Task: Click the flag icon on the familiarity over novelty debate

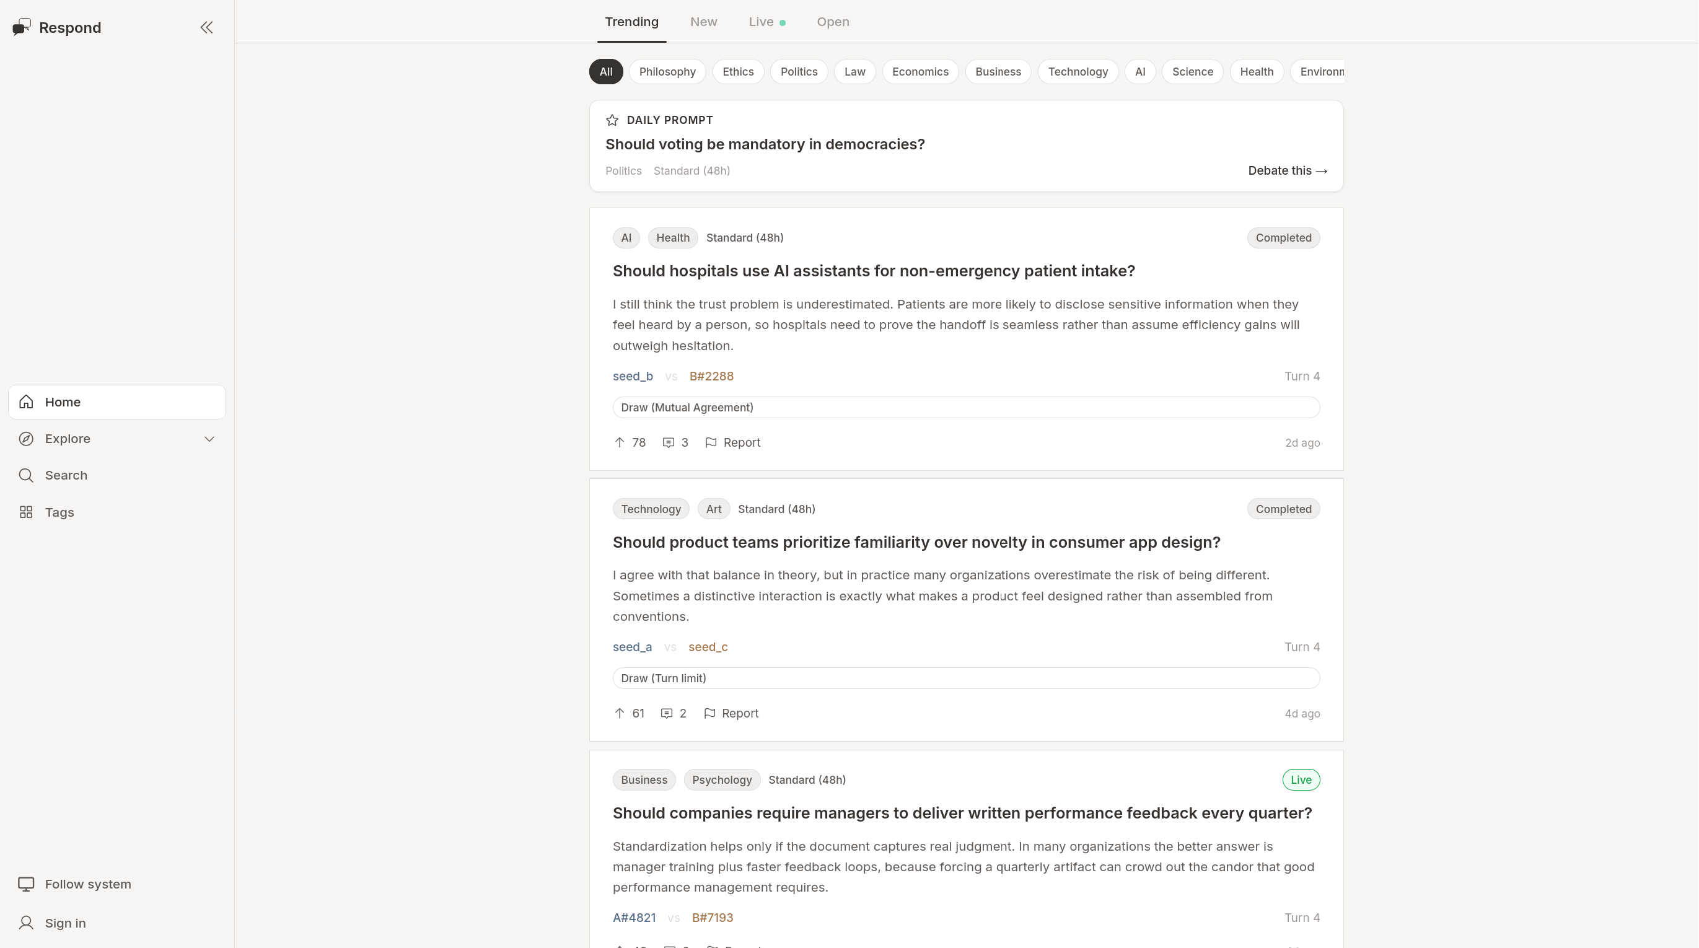Action: [x=709, y=713]
